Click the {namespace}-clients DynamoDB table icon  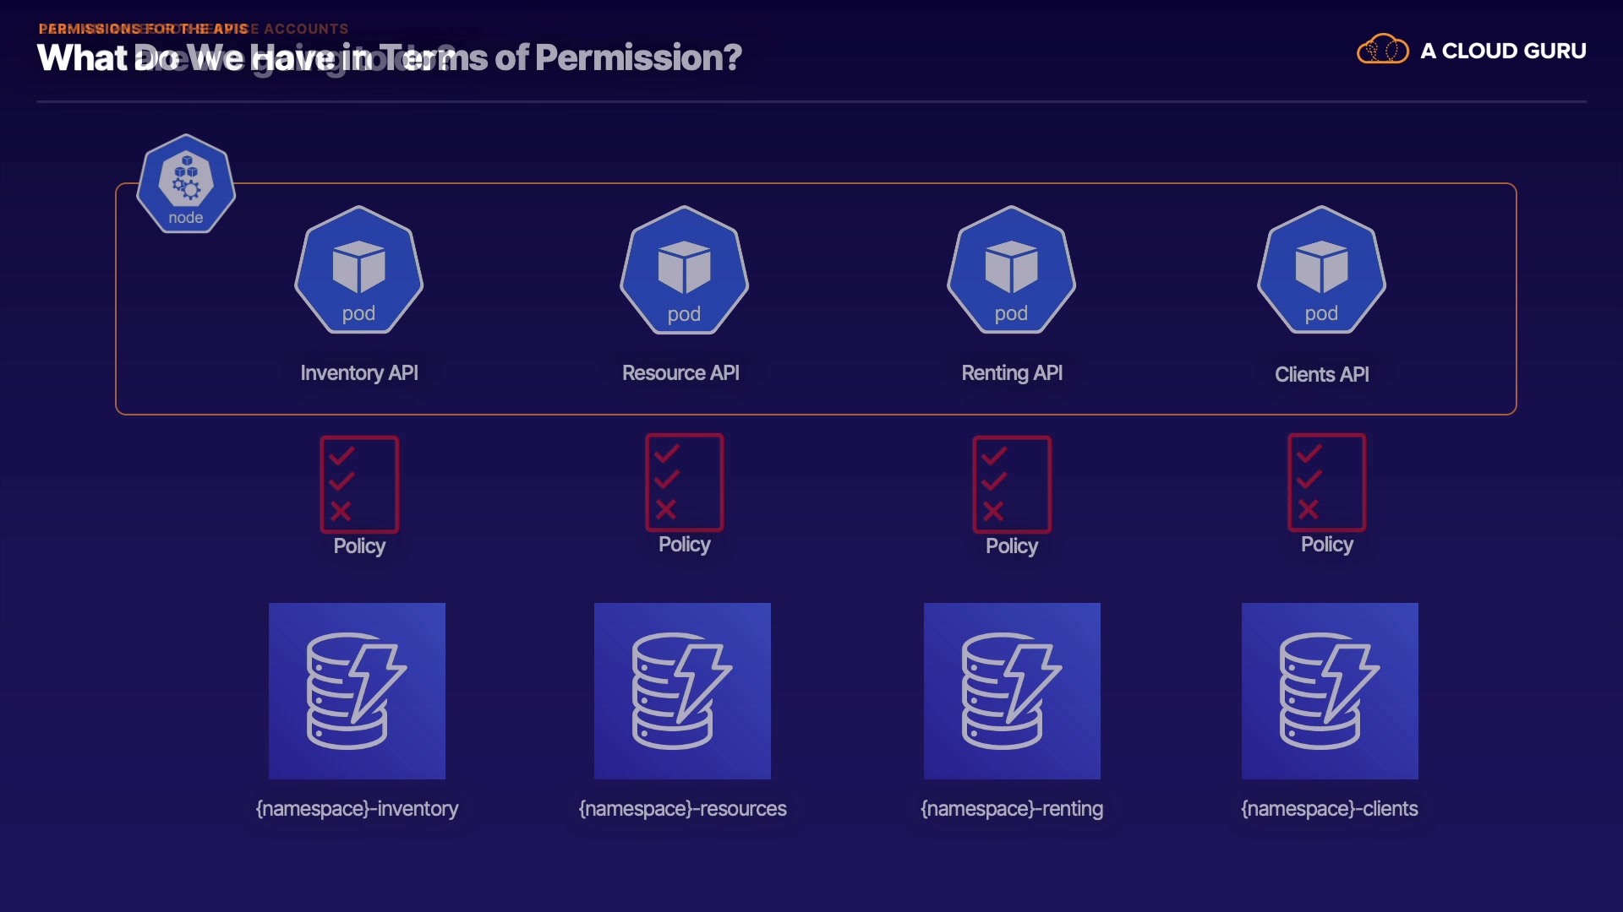pyautogui.click(x=1330, y=691)
